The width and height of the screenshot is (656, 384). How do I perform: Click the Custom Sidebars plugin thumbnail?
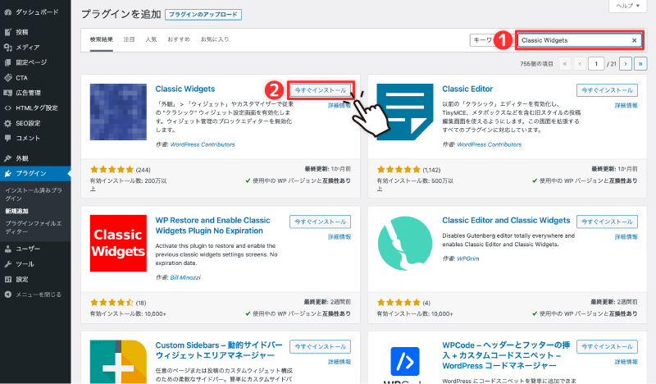(118, 362)
